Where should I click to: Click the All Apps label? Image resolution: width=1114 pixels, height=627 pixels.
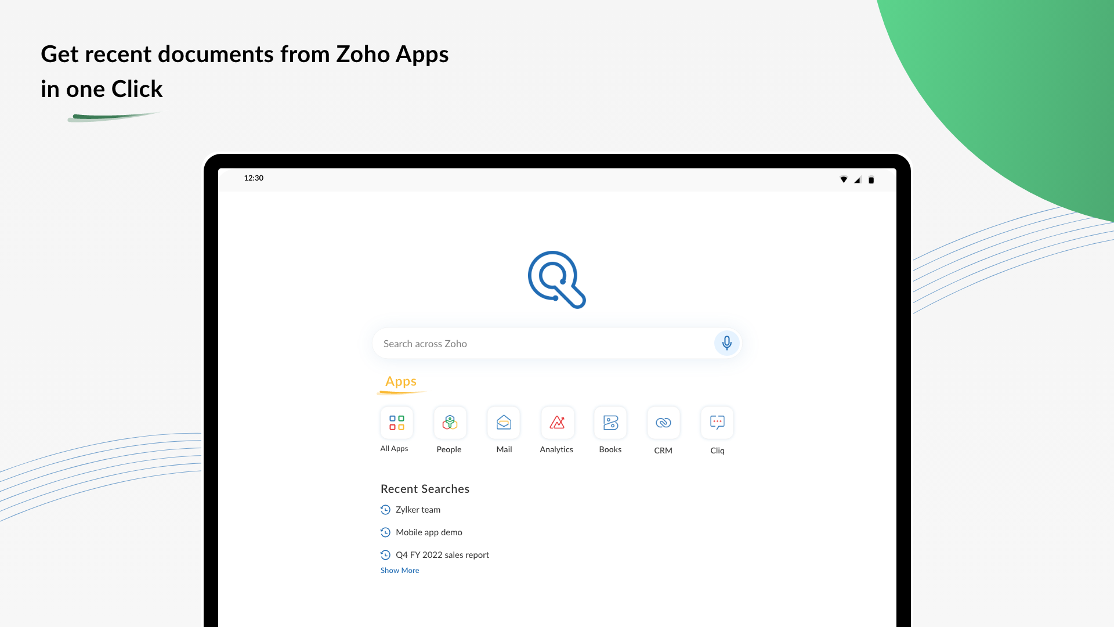394,449
